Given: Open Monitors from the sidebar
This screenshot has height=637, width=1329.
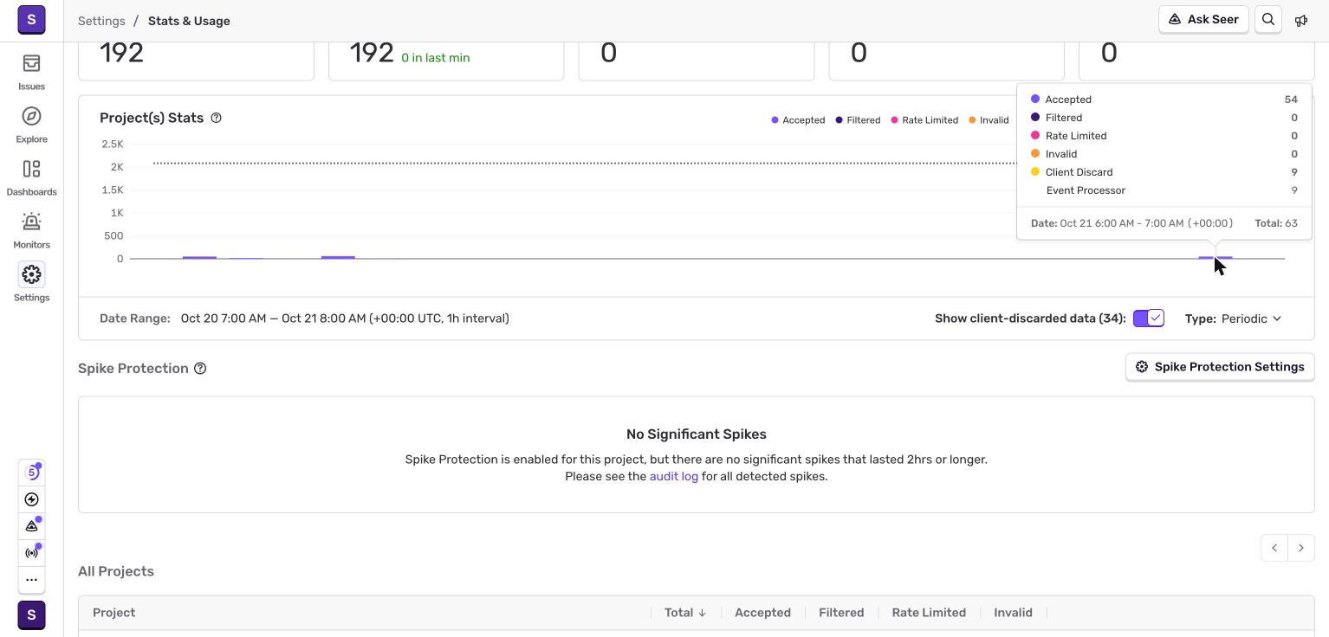Looking at the screenshot, I should pyautogui.click(x=31, y=231).
